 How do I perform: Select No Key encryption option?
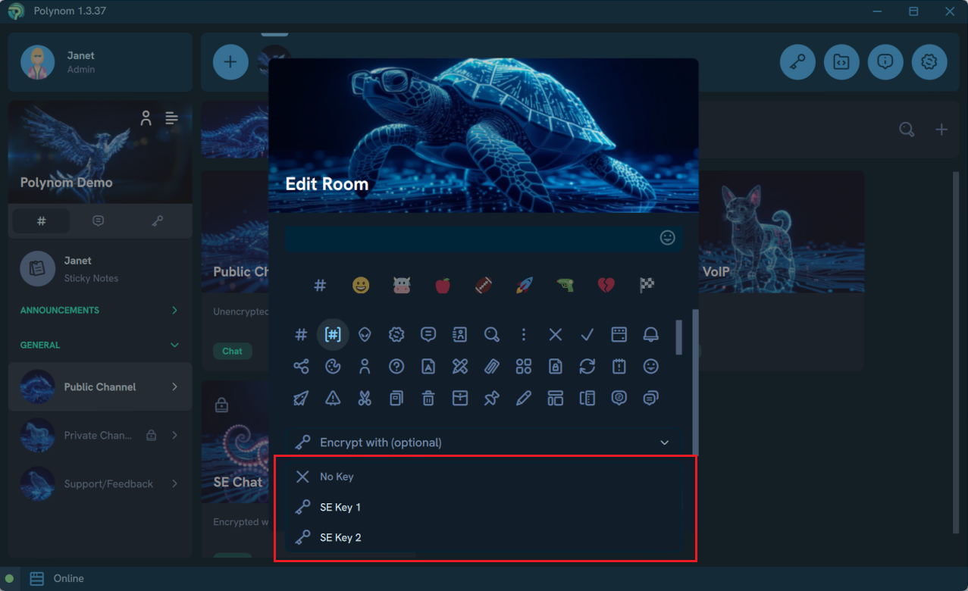337,477
